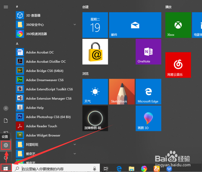Open Adobe Reader Touch
The image size is (202, 172).
coord(46,126)
